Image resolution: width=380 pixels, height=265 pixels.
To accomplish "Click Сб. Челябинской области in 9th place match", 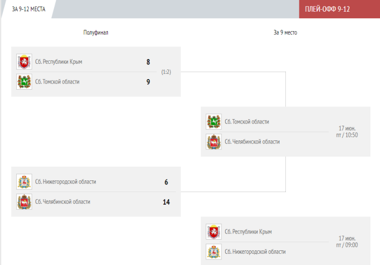I will click(x=252, y=142).
